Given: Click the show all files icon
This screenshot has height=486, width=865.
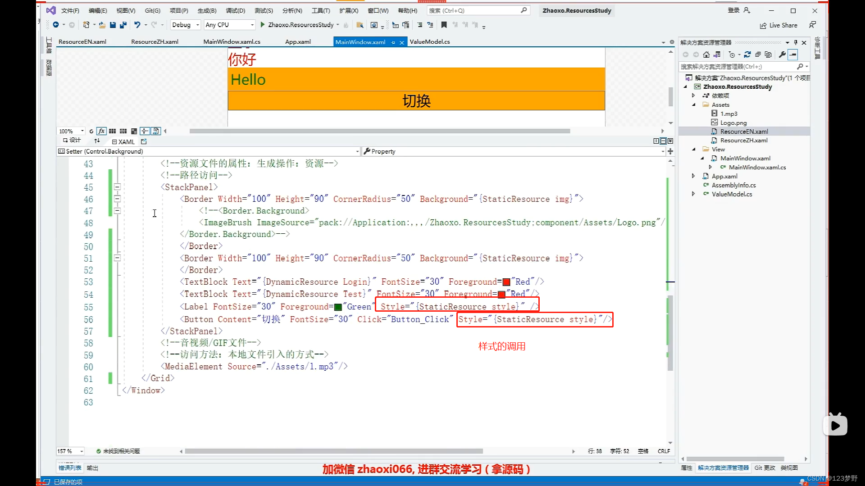Looking at the screenshot, I should (768, 55).
